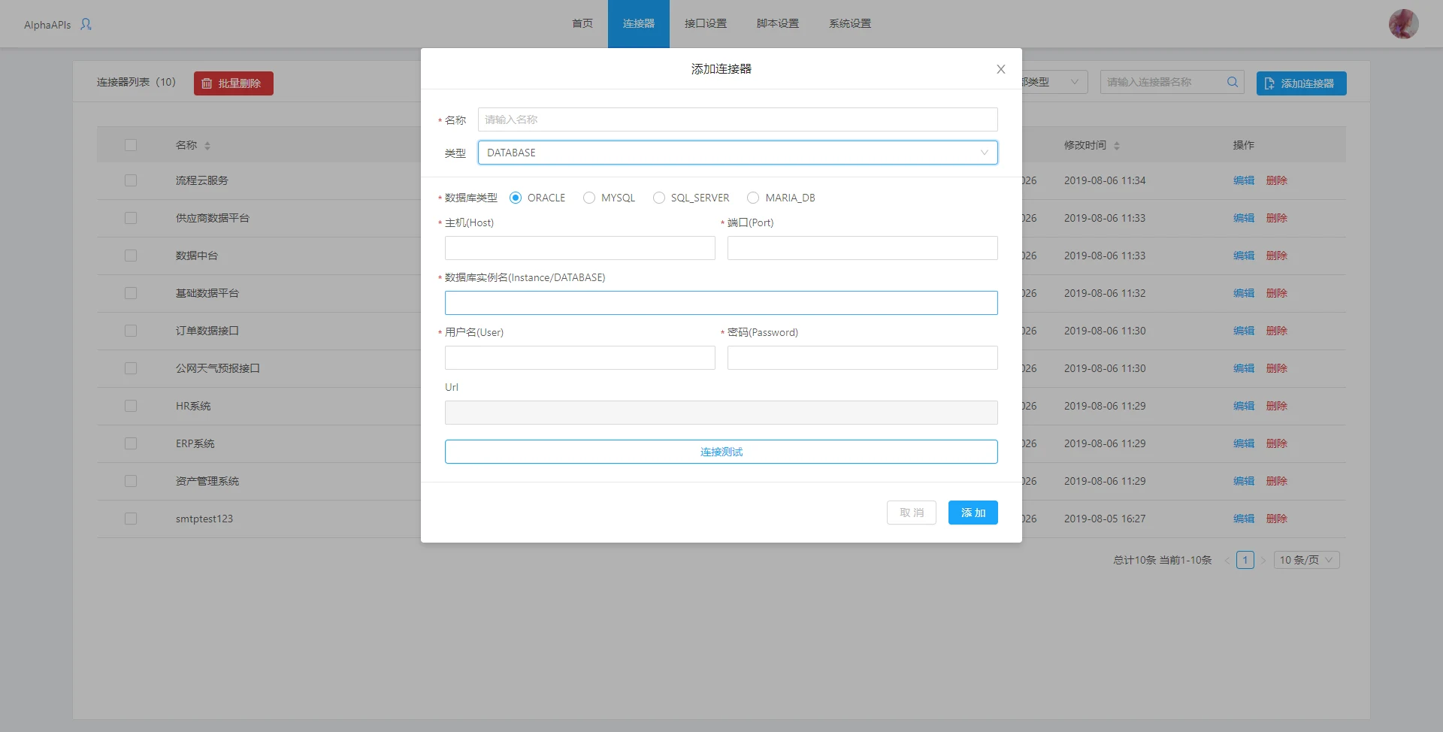
Task: Choose MARIA_DB database type
Action: [x=753, y=198]
